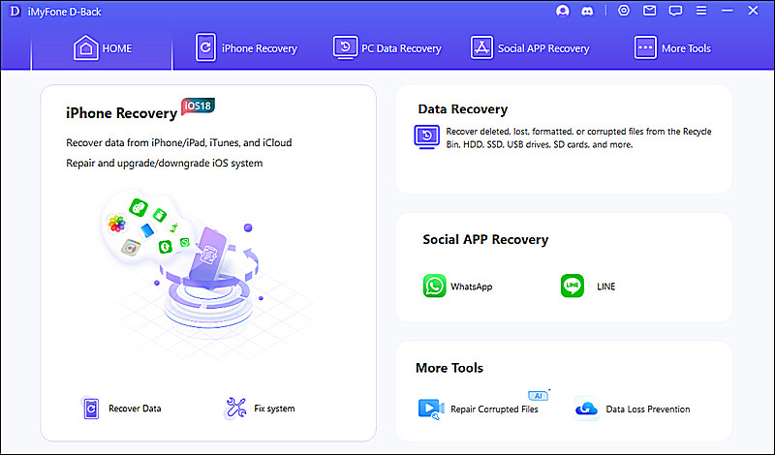Click the D-Back app logo
This screenshot has width=775, height=455.
coord(15,12)
